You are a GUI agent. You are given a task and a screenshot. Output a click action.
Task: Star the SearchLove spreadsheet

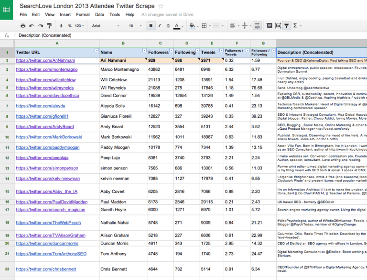point(161,6)
